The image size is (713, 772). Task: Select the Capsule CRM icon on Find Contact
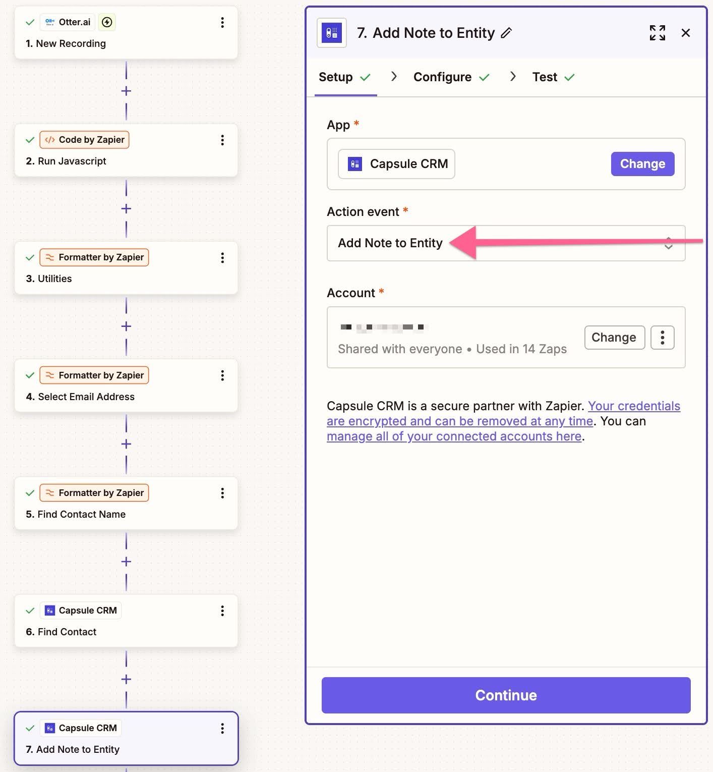[49, 610]
